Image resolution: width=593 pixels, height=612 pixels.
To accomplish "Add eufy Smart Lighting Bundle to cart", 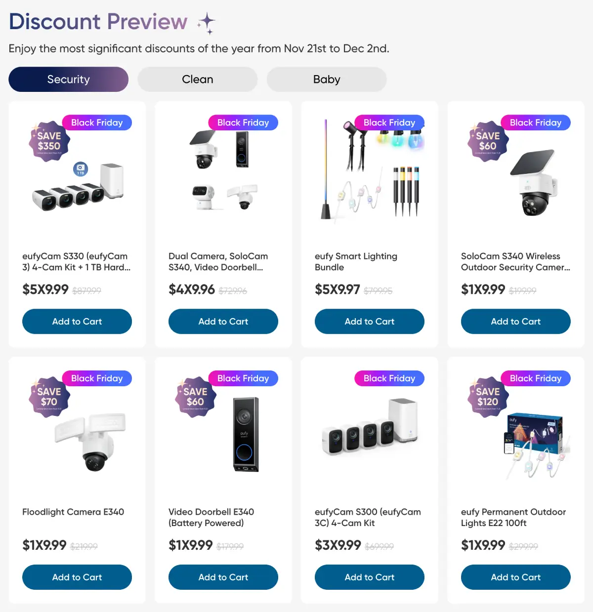I will point(370,322).
